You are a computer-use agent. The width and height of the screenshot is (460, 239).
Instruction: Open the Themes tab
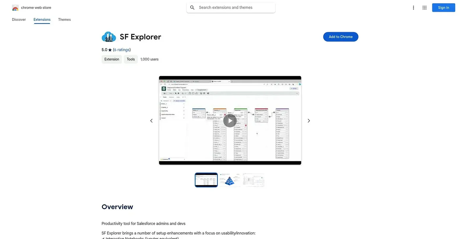[64, 20]
